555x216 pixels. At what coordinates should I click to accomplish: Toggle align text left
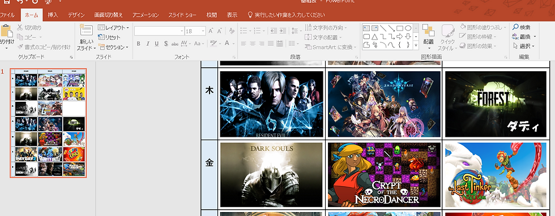(x=244, y=44)
